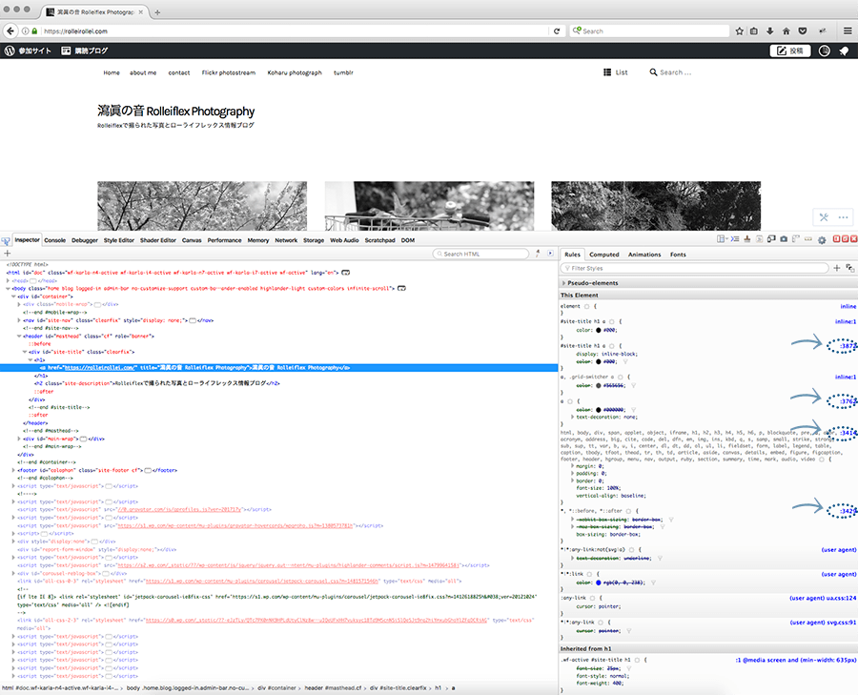Add a new CSS rule with the plus icon

coord(836,269)
